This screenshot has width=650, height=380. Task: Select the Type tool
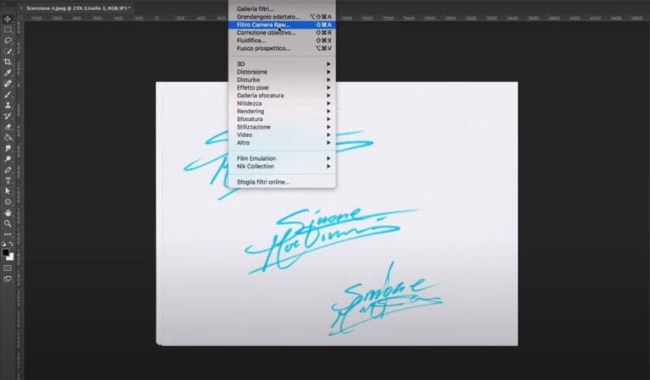point(8,180)
